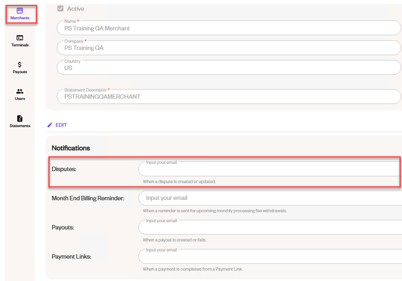The height and width of the screenshot is (281, 402).
Task: Click the Merchants storefront icon
Action: point(20,11)
